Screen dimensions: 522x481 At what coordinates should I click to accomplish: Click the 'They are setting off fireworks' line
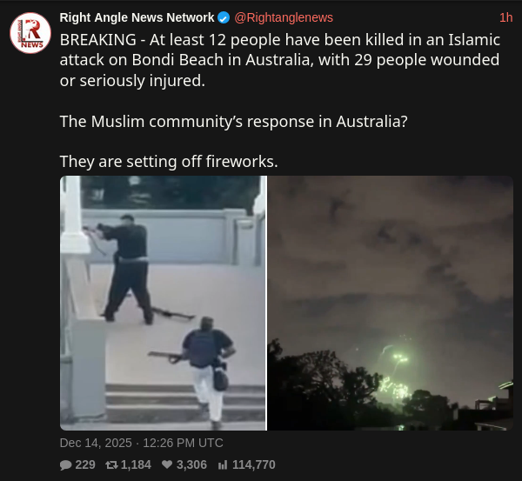(x=169, y=162)
